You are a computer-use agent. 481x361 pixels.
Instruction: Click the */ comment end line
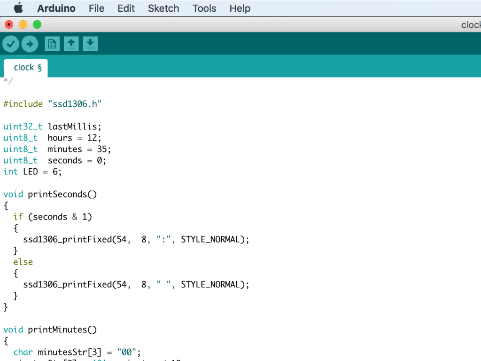coord(8,81)
